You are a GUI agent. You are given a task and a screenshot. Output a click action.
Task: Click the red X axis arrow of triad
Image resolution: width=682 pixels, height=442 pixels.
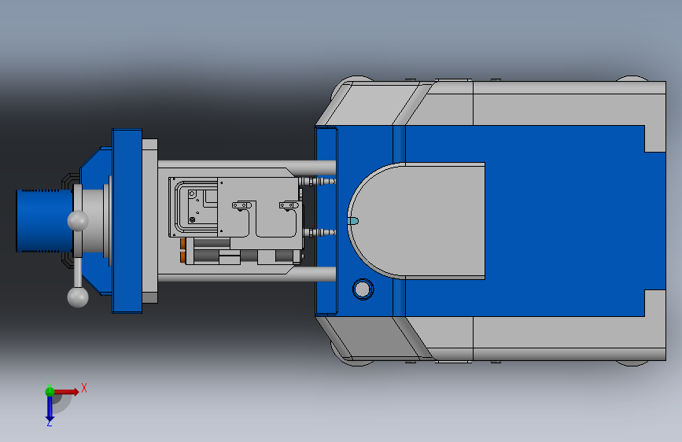coord(68,392)
